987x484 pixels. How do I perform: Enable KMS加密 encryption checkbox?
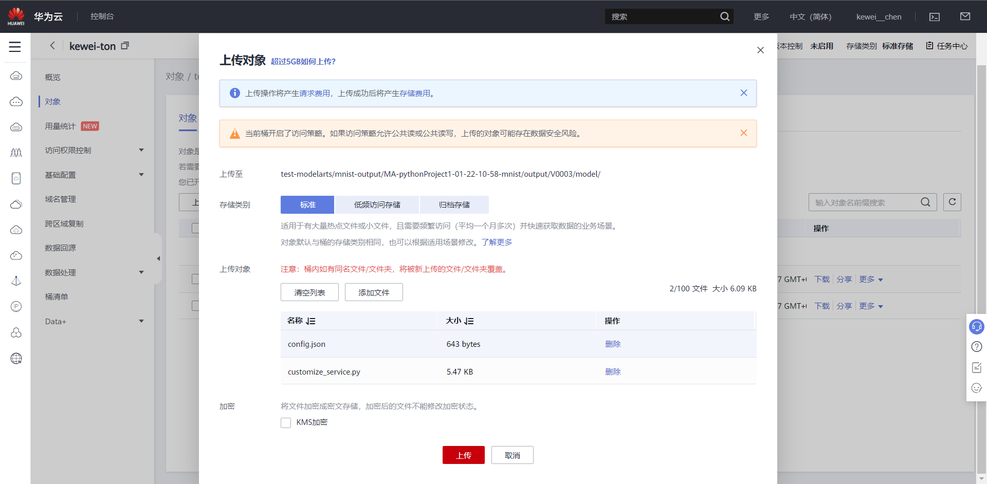[286, 422]
